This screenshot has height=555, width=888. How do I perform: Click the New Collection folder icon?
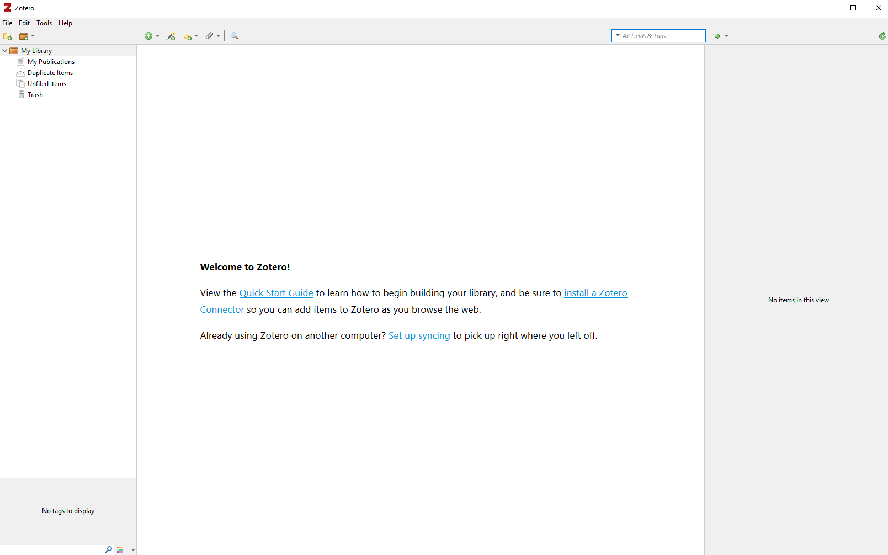coord(8,36)
